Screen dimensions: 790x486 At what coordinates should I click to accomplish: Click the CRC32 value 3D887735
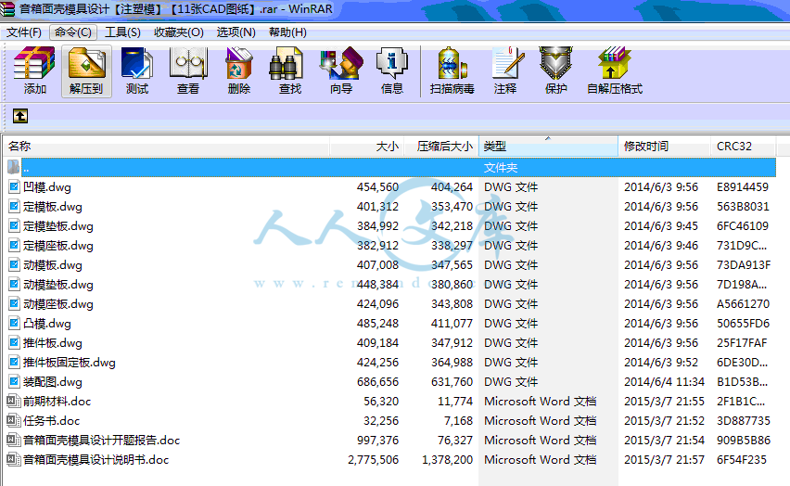tap(744, 420)
